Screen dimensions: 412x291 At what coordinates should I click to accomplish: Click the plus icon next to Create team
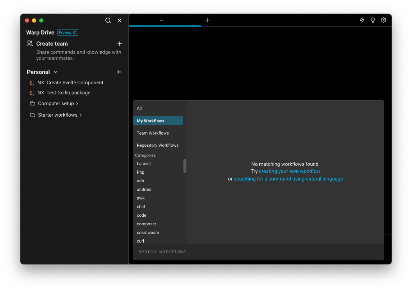119,43
